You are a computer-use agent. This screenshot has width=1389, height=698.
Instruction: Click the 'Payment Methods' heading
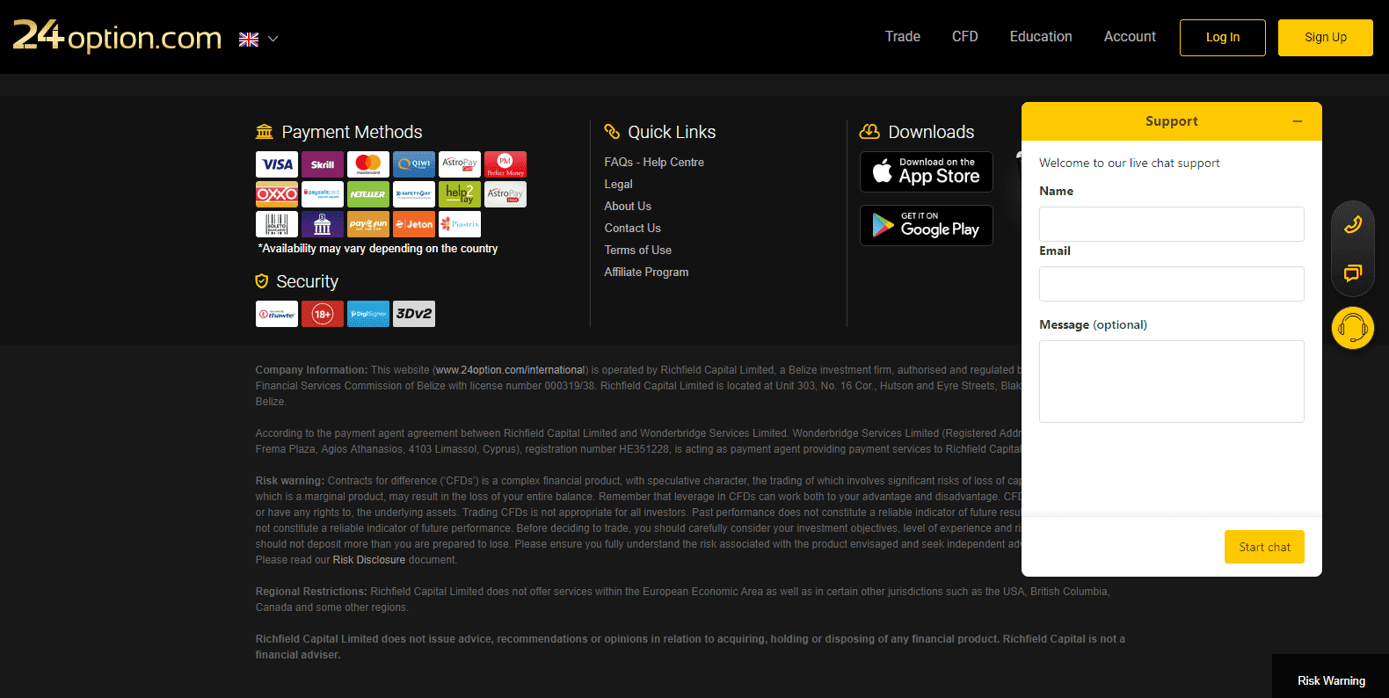(x=352, y=132)
